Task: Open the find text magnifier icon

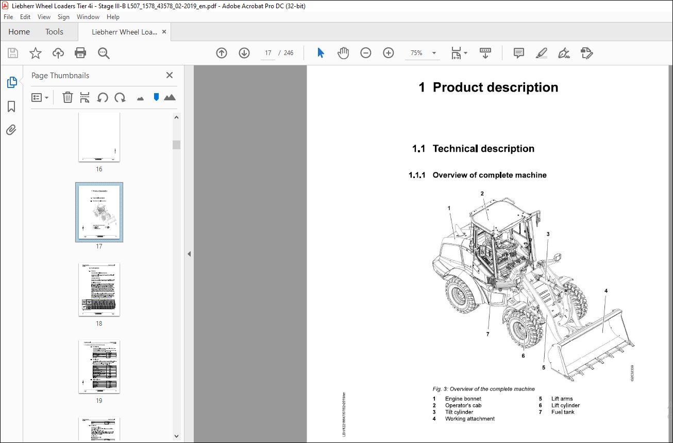Action: point(104,53)
